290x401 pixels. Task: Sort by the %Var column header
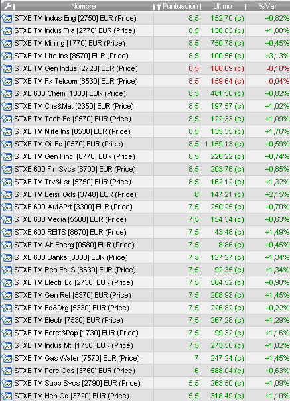pos(267,6)
